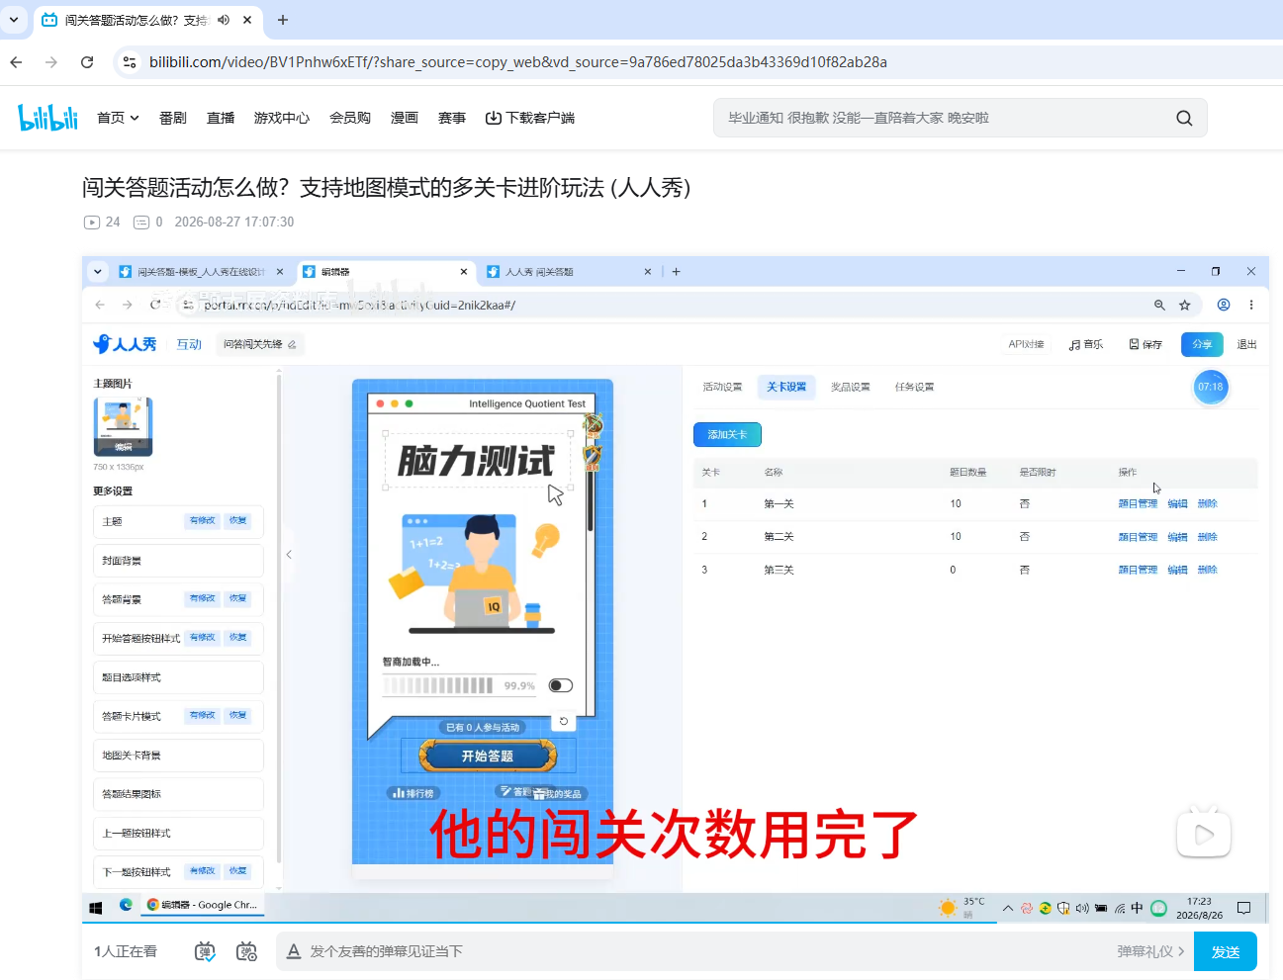Open the 漫画 navigation link

point(405,118)
